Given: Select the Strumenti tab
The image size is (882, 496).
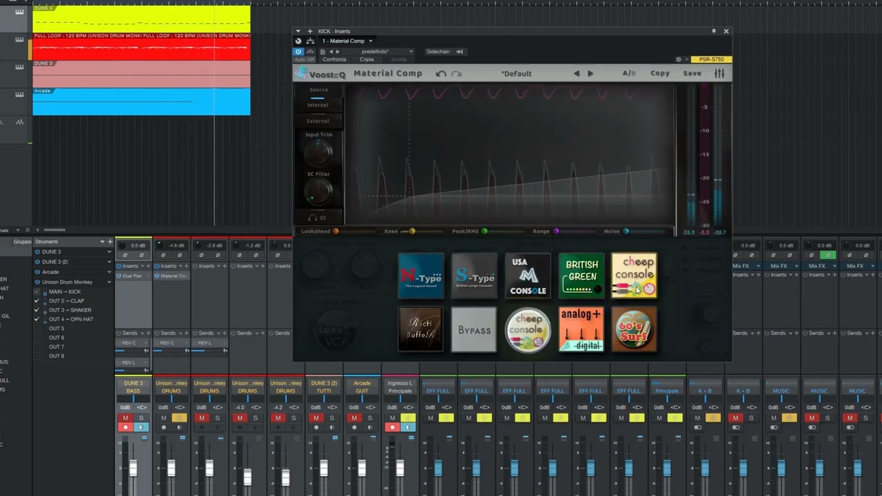Looking at the screenshot, I should (47, 242).
